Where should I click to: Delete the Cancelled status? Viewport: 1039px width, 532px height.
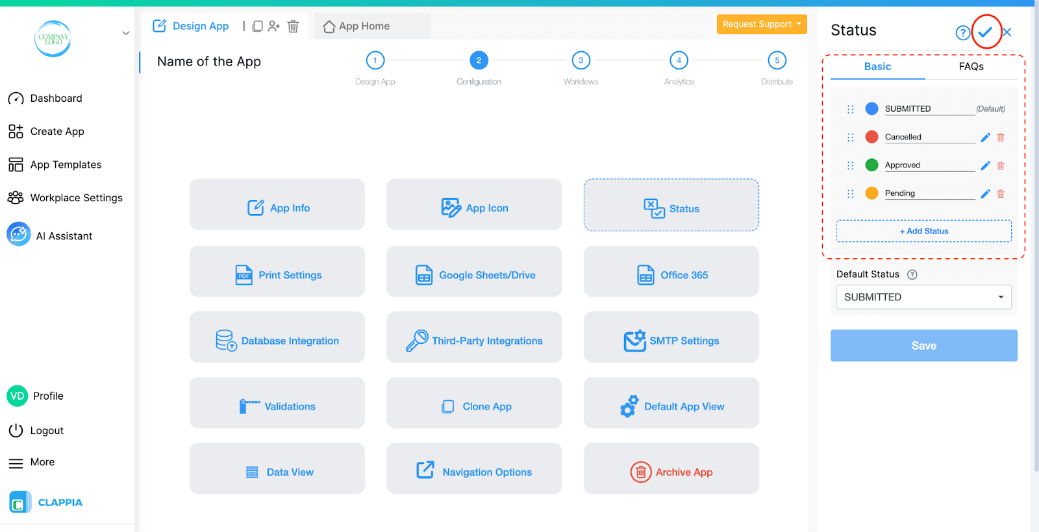click(x=1001, y=138)
